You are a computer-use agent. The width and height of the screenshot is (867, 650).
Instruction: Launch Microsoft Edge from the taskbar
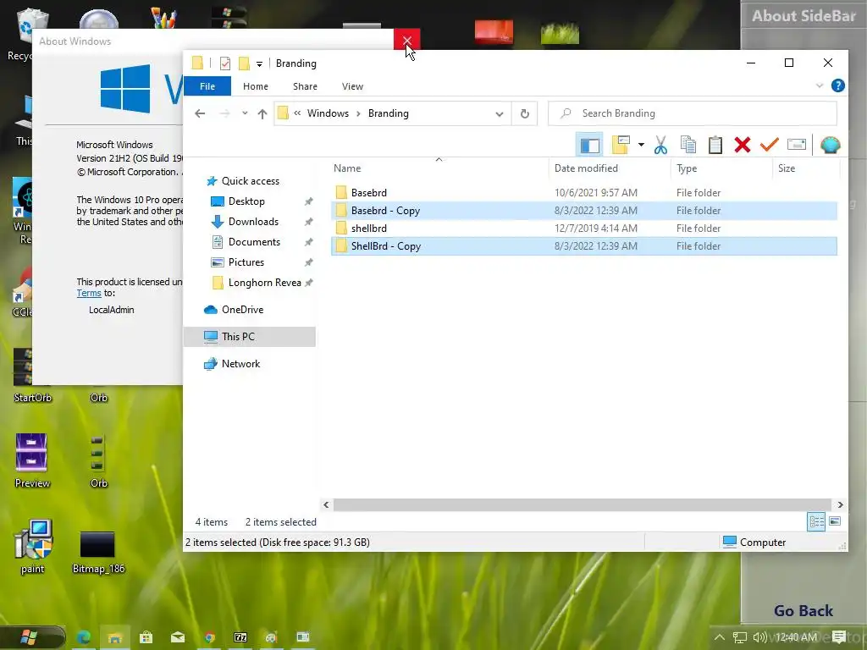[84, 637]
